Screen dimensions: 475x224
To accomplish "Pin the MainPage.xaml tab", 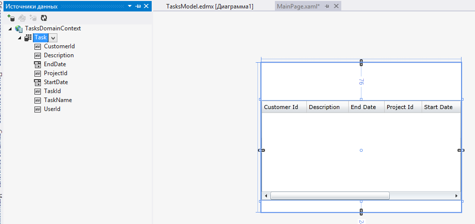I will coord(327,6).
